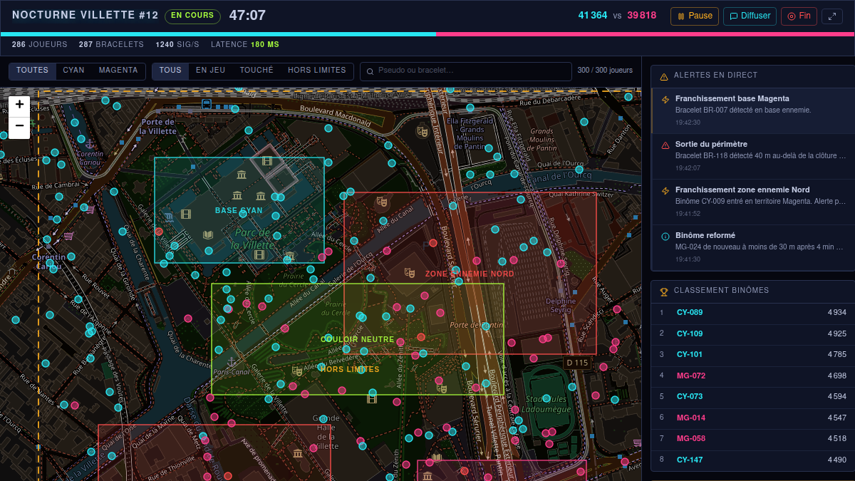
Task: Click the 47:07 match timer
Action: click(x=247, y=16)
